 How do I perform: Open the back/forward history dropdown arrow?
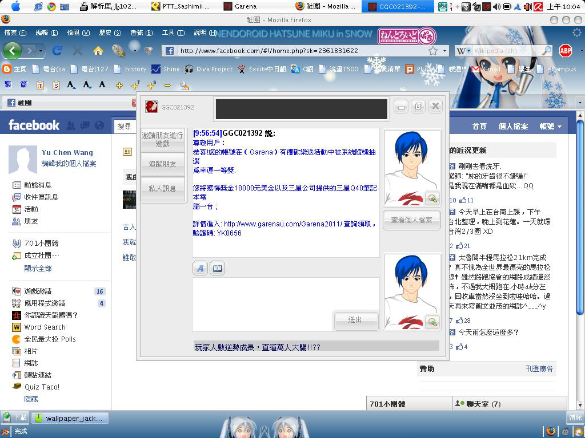click(41, 51)
